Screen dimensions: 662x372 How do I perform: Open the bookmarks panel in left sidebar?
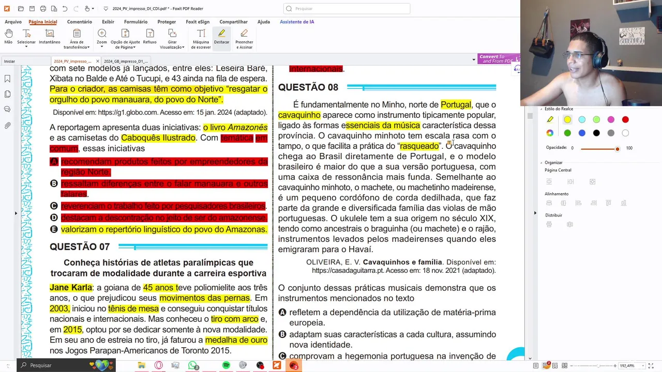tap(7, 79)
